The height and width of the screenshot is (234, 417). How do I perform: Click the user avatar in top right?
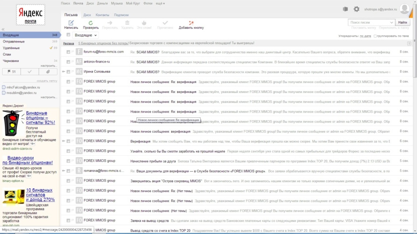(x=405, y=9)
